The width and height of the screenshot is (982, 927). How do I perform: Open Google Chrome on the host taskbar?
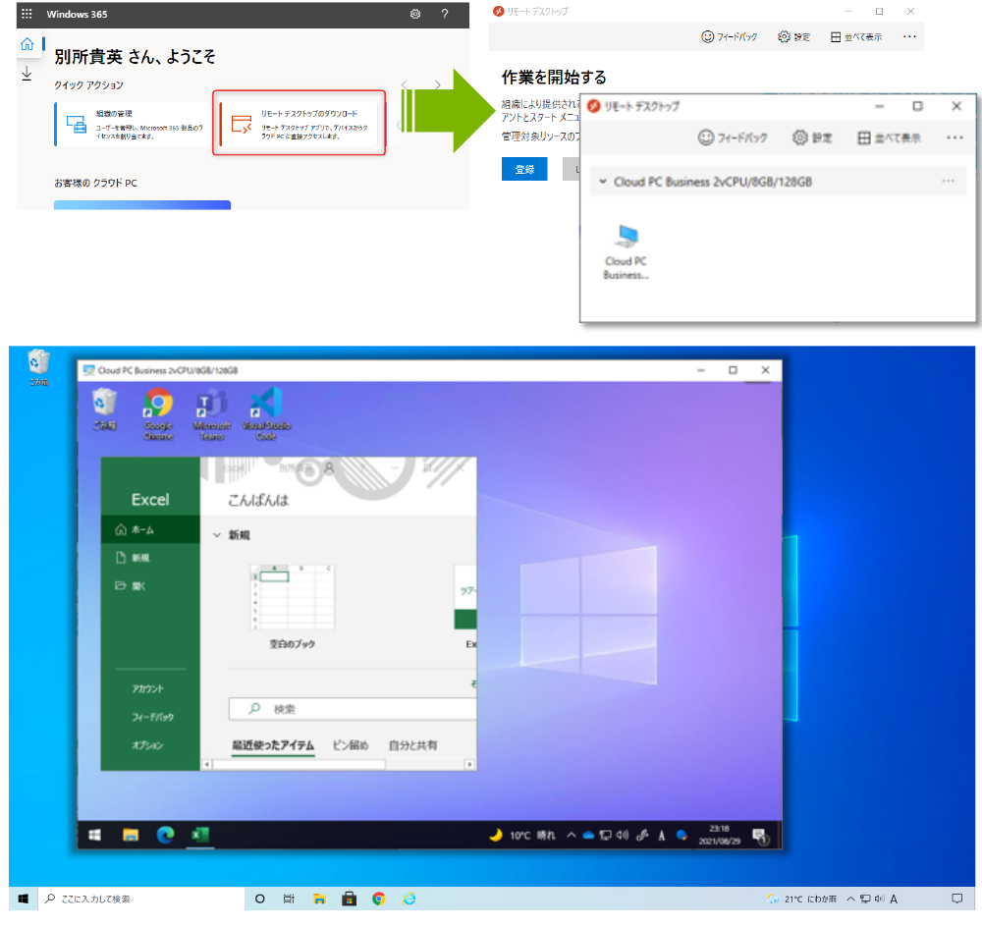pyautogui.click(x=379, y=899)
